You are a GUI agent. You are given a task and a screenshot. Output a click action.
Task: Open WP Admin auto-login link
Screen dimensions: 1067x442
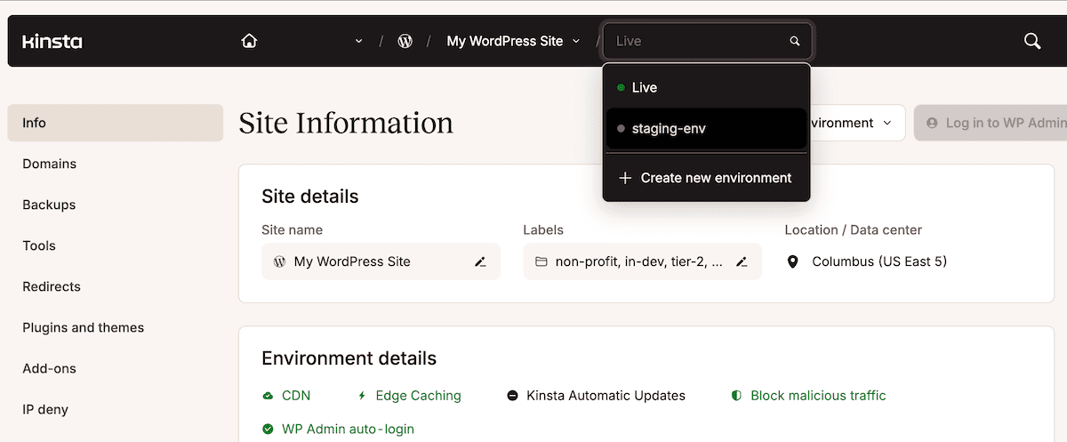(x=348, y=430)
